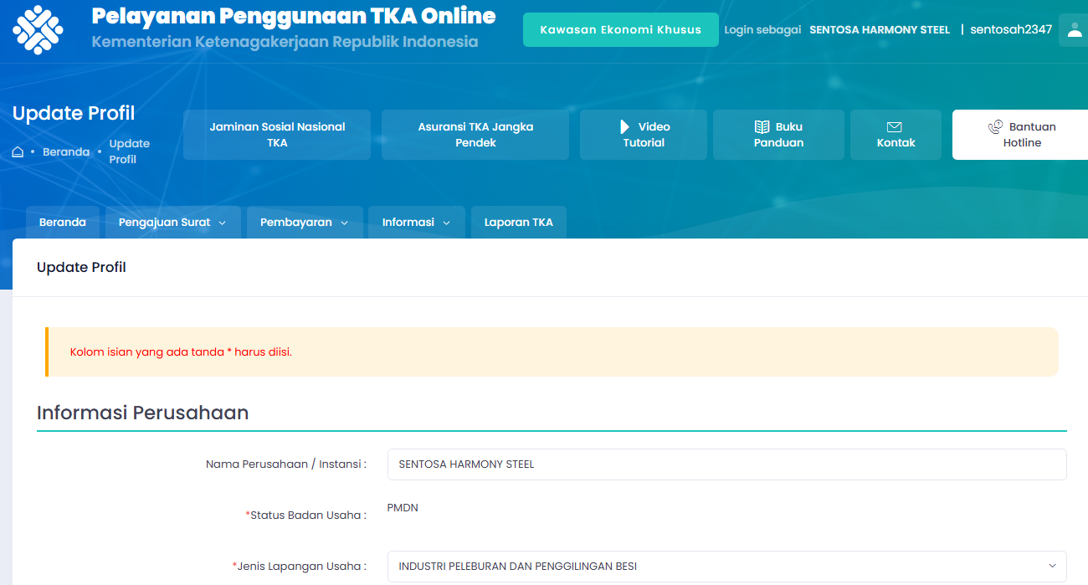The height and width of the screenshot is (585, 1088).
Task: Click the Kontak envelope icon
Action: click(894, 127)
